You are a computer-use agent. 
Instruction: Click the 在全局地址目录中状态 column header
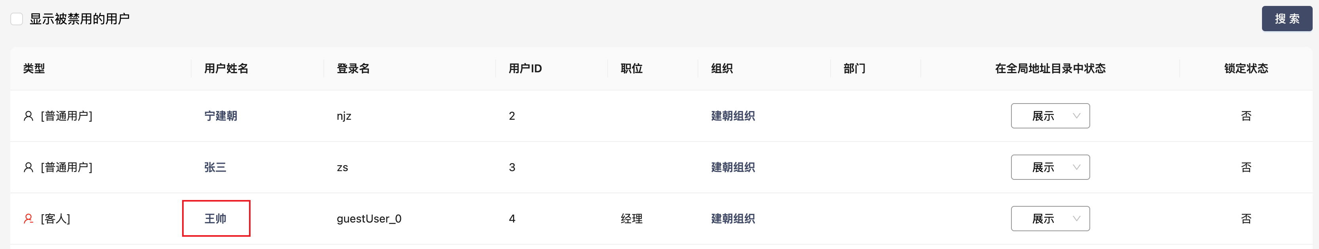[1050, 68]
